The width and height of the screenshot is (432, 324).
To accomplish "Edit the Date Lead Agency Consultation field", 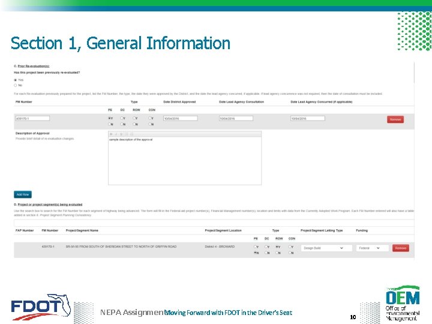I will 236,118.
